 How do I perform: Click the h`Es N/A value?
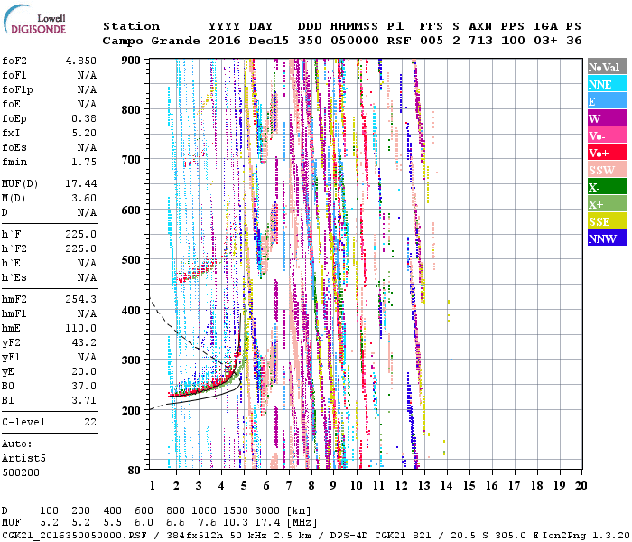(87, 278)
